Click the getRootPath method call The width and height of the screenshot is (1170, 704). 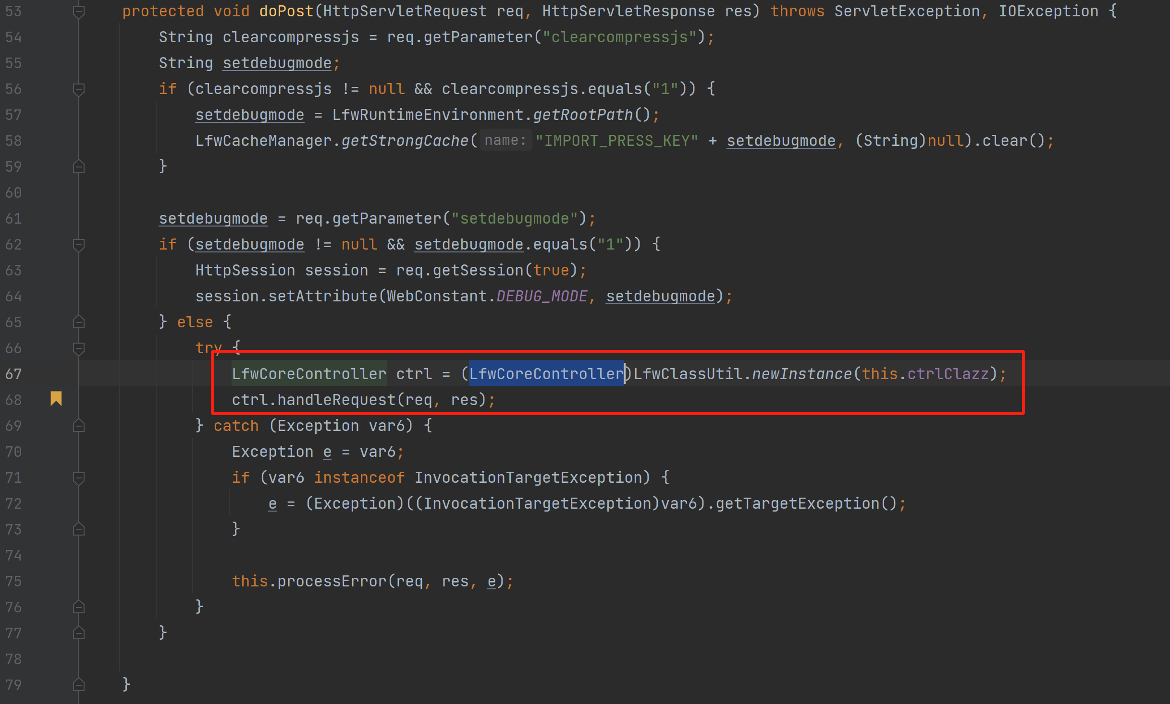click(x=582, y=115)
